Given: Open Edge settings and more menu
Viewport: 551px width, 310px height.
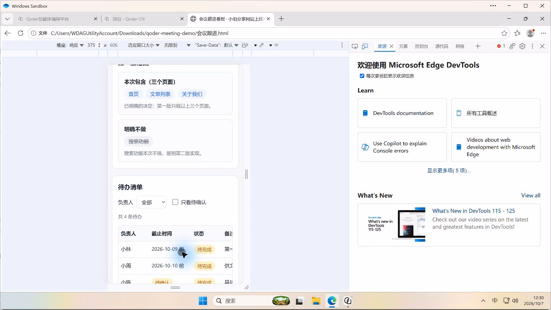Looking at the screenshot, I should click(543, 33).
